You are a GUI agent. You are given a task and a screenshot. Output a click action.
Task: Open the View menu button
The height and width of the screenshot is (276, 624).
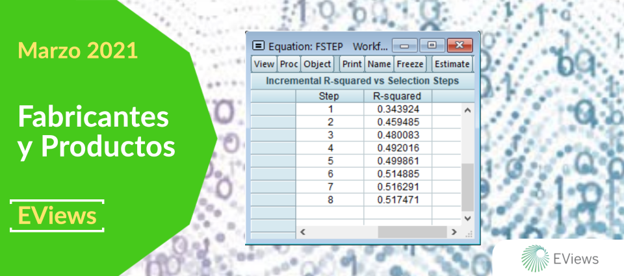(265, 64)
